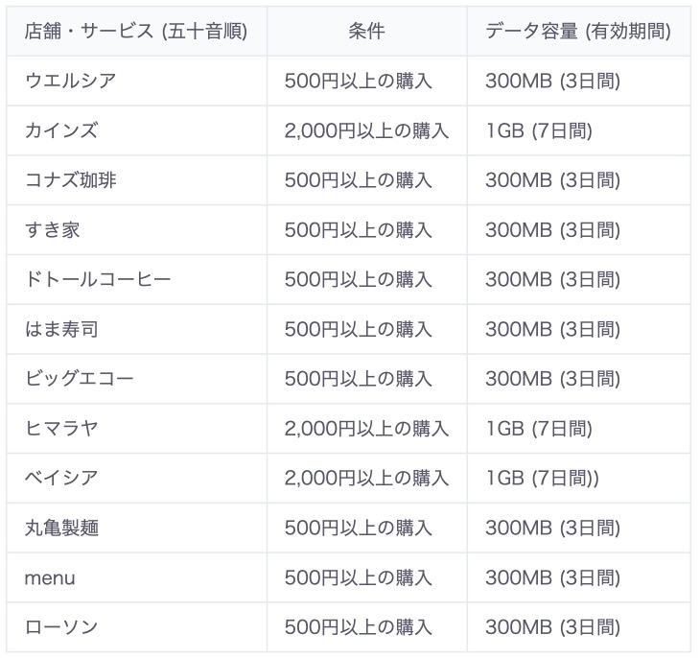Select the カインズ store cell

[61, 130]
